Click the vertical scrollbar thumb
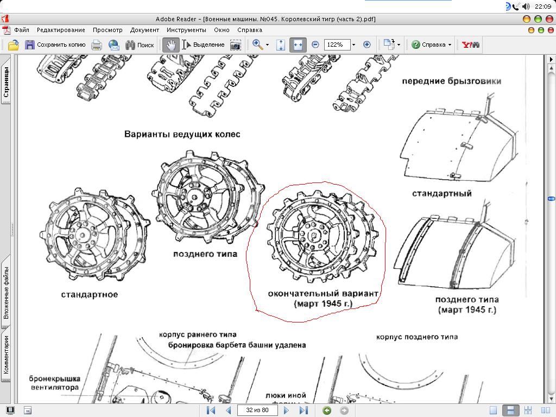Image resolution: width=556 pixels, height=417 pixels. coord(552,199)
